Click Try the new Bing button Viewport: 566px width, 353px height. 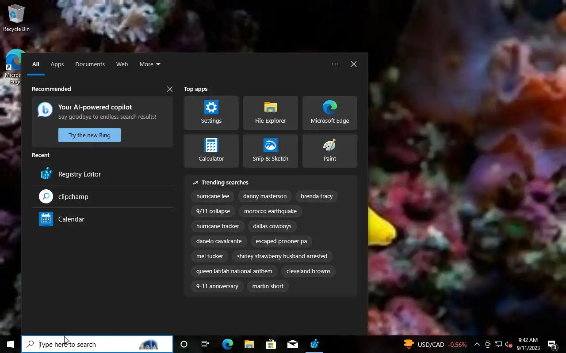point(89,135)
